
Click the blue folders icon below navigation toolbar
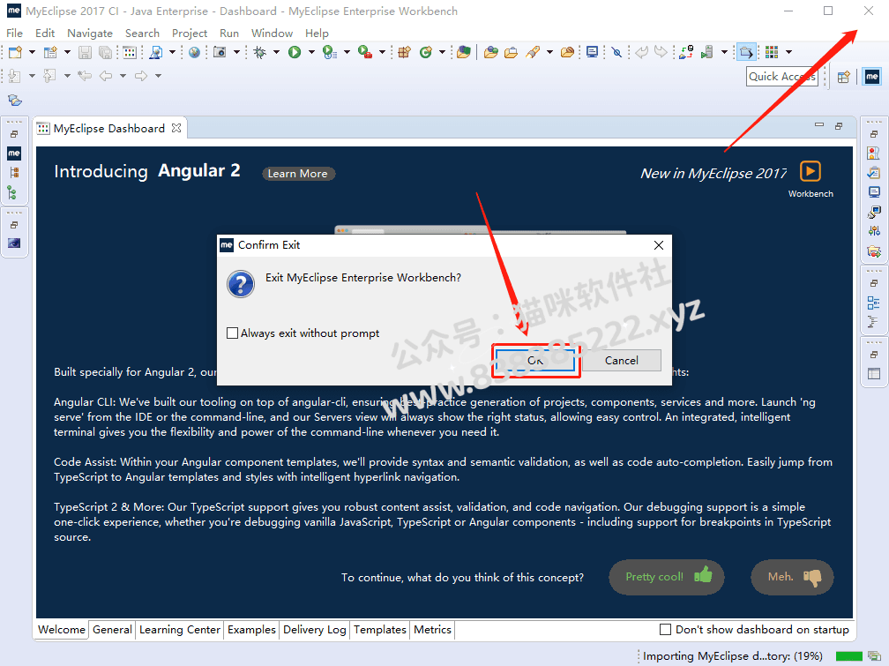pos(15,101)
